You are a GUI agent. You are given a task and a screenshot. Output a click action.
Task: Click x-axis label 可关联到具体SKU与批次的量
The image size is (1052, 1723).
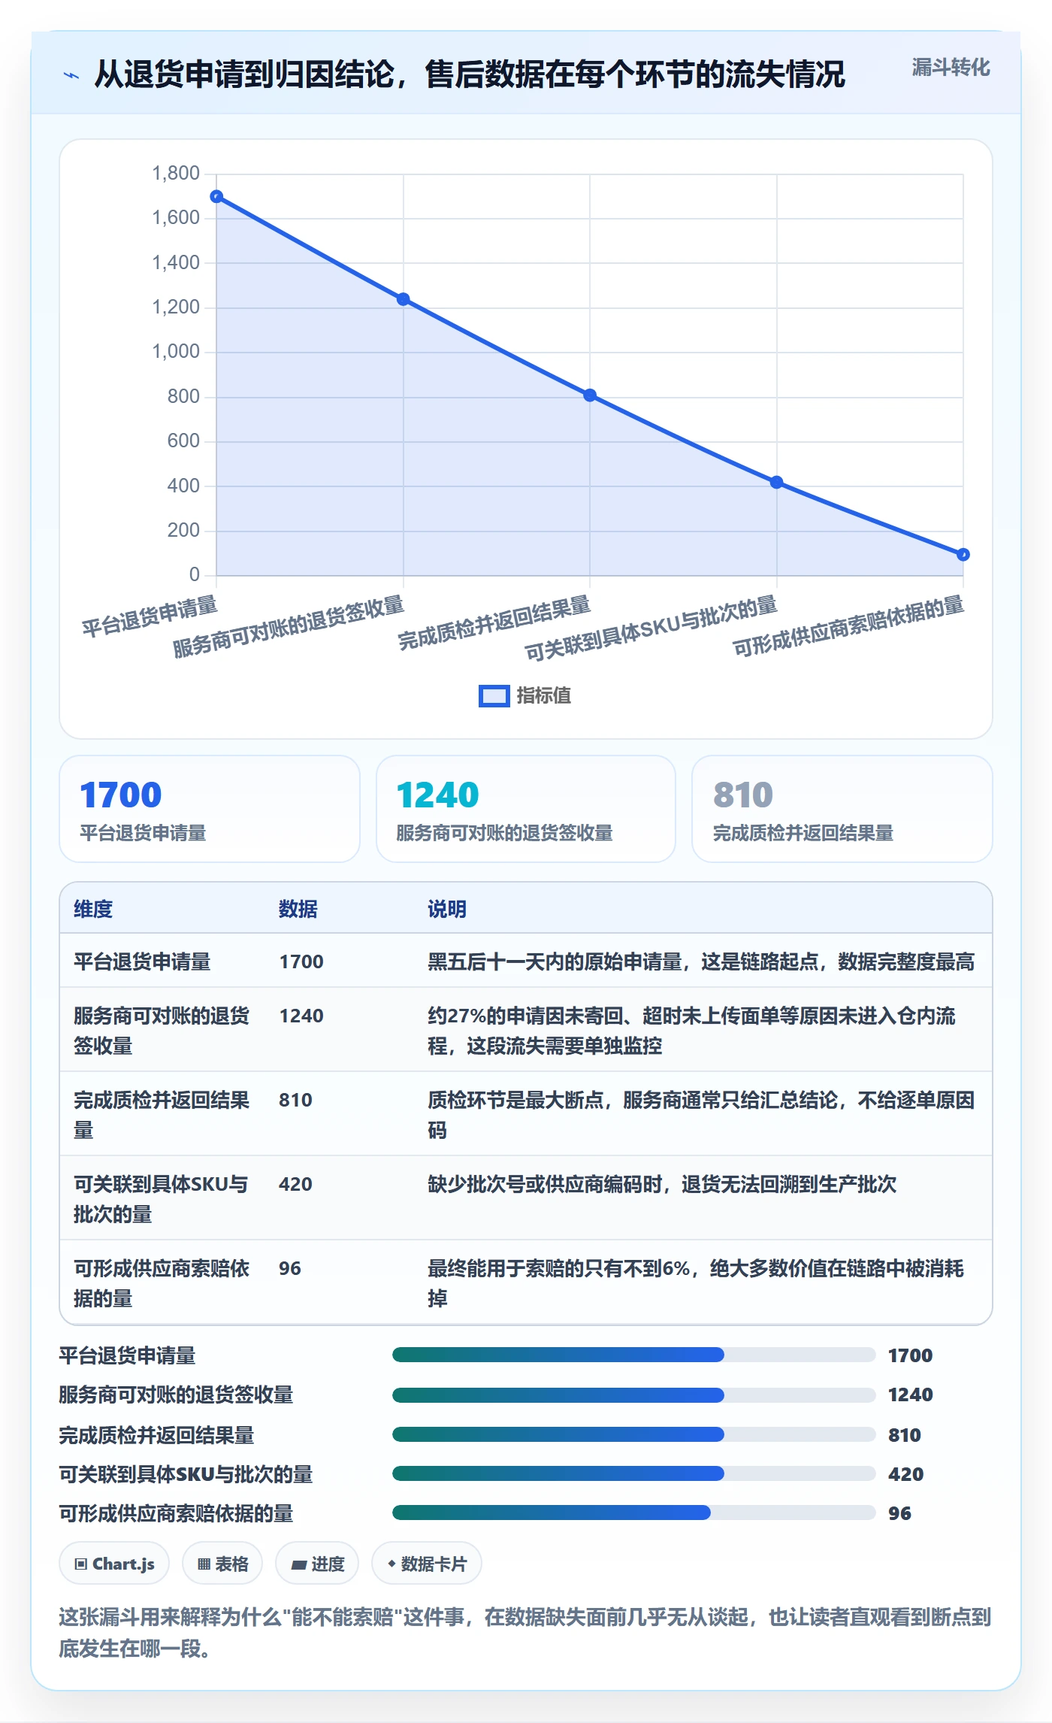[651, 628]
